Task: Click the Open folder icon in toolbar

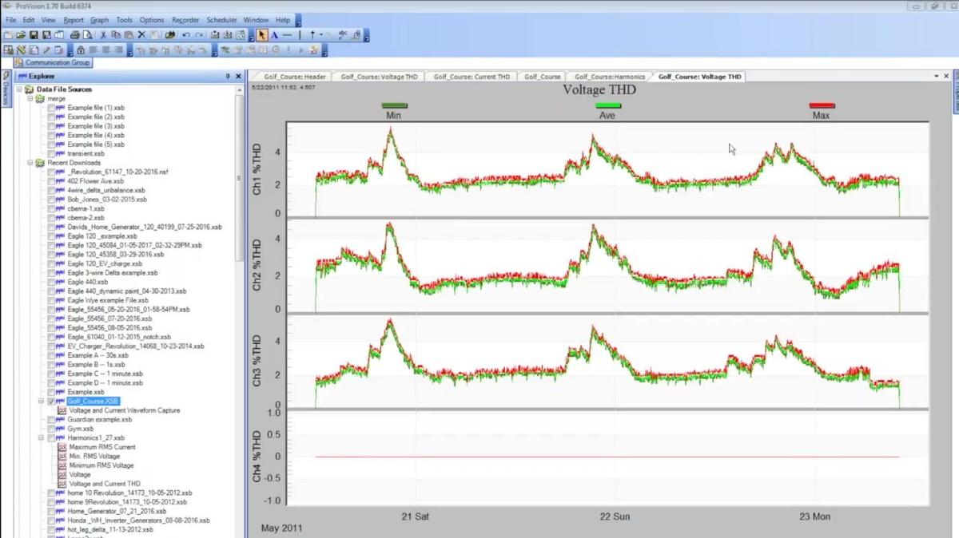Action: 20,35
